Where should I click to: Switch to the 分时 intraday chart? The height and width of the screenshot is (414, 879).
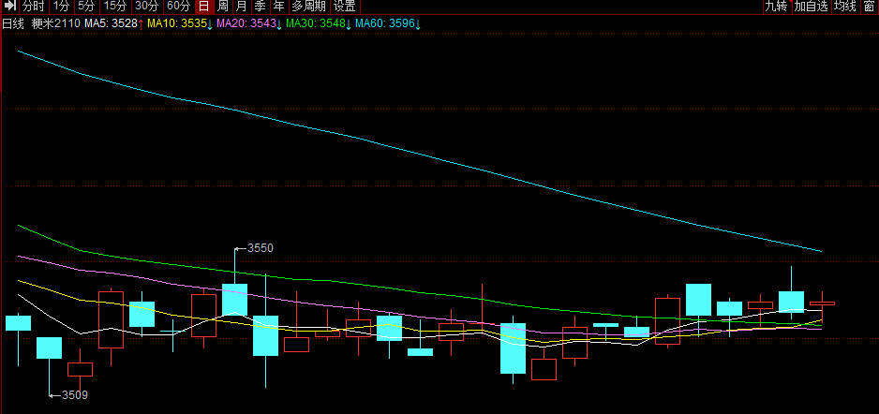tap(34, 7)
